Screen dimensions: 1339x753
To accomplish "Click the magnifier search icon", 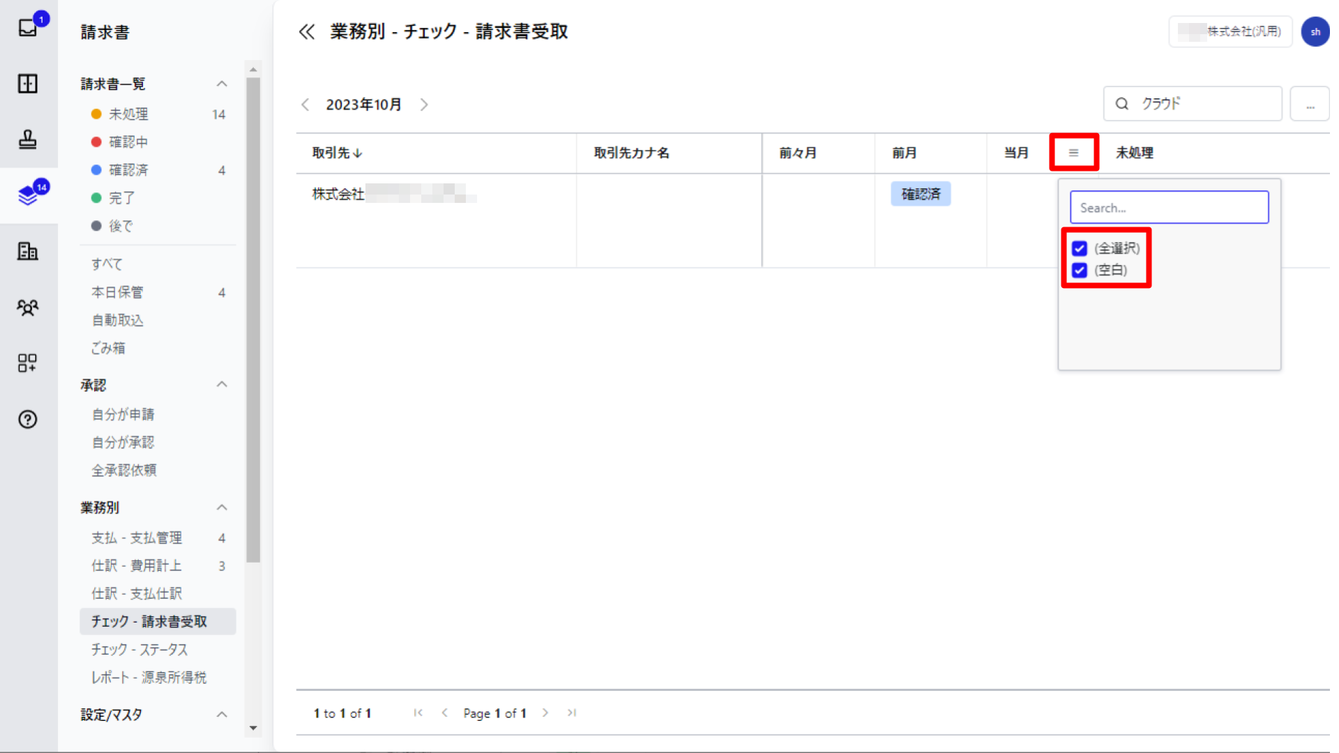I will (1121, 104).
